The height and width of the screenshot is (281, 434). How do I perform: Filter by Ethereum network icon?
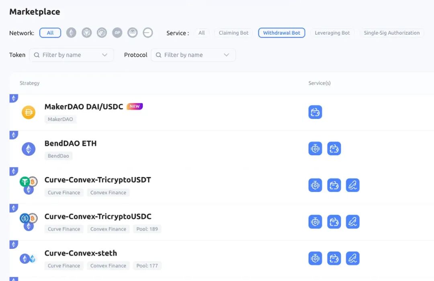(x=71, y=33)
